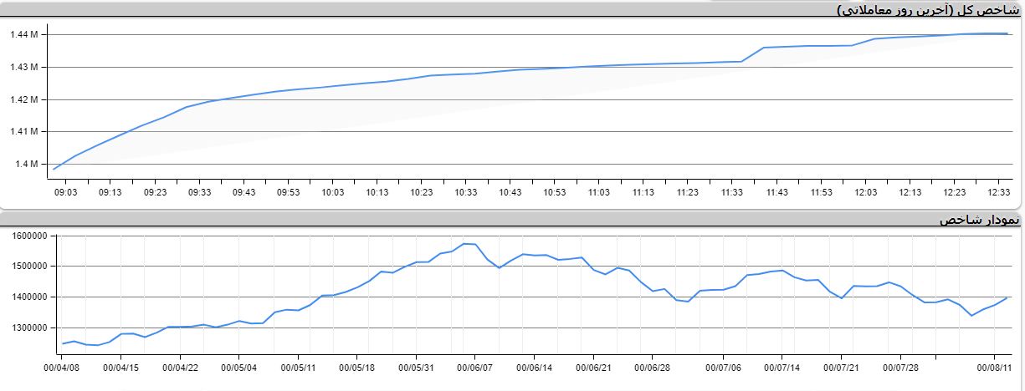This screenshot has height=391, width=1025.
Task: Click the 1.4 M y-axis label
Action: pos(27,165)
